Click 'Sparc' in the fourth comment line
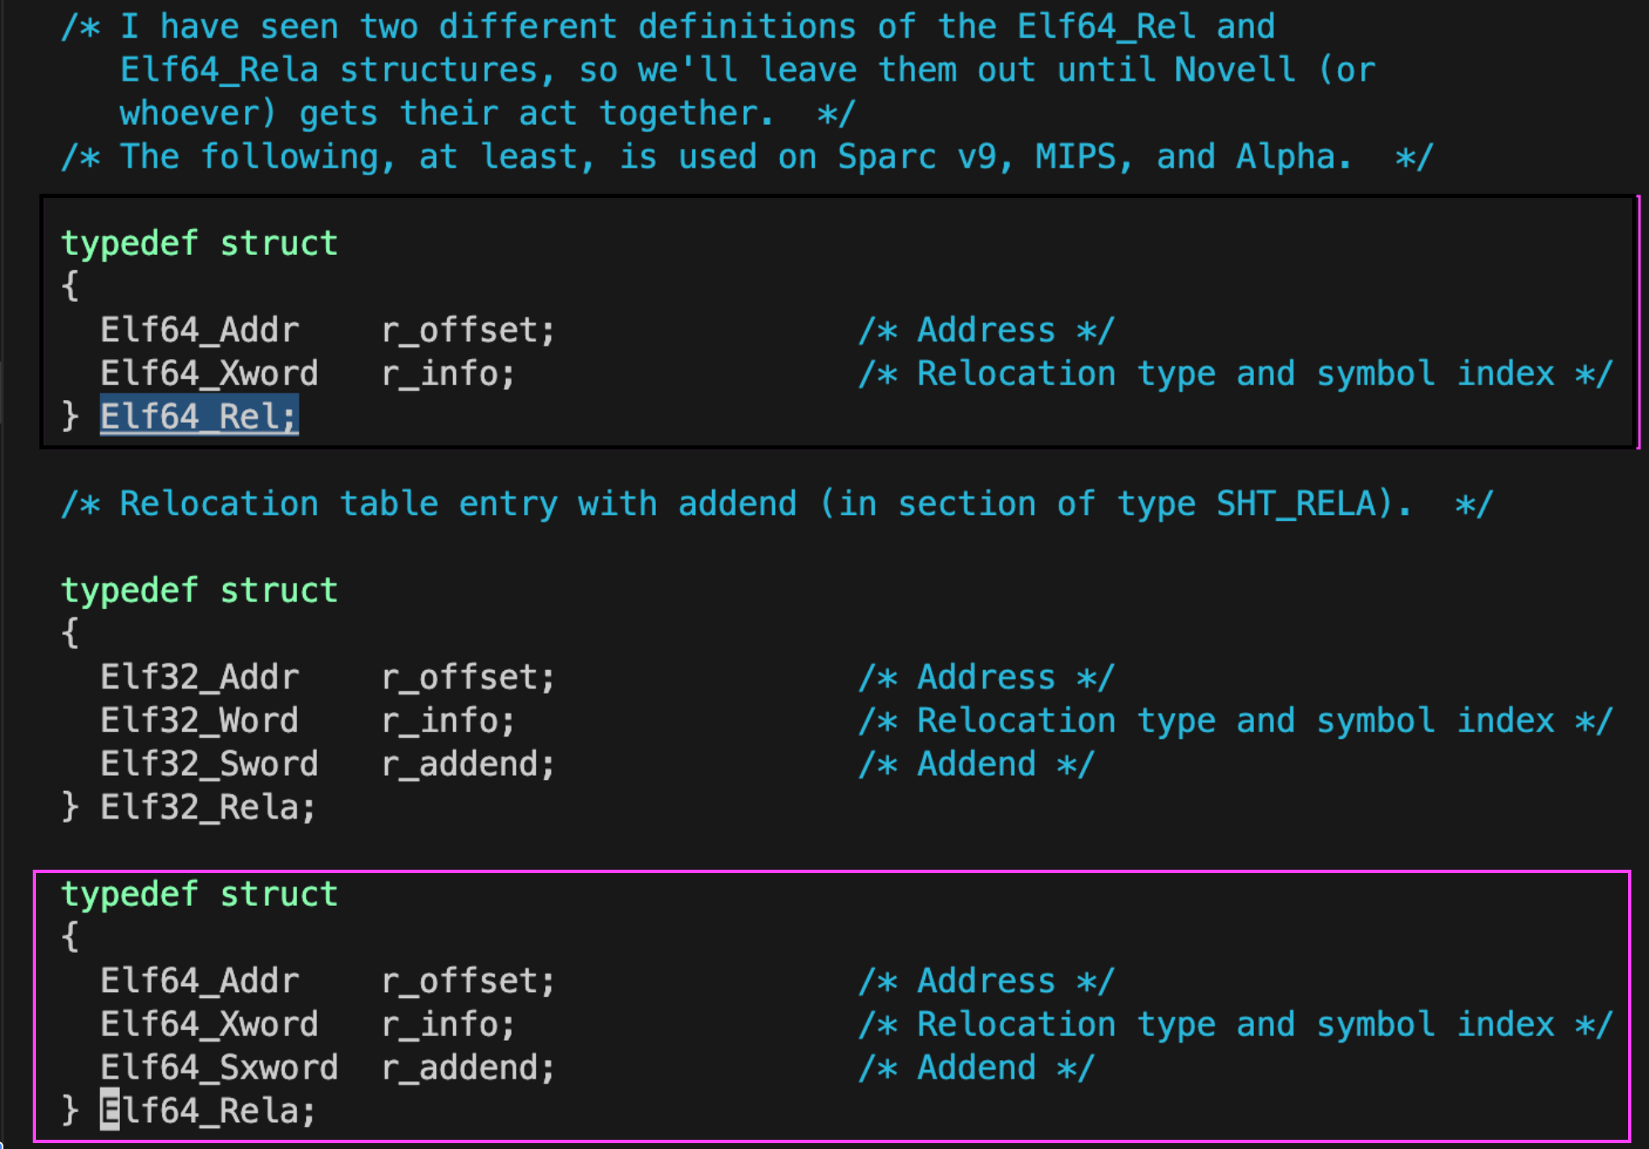The width and height of the screenshot is (1649, 1149). pyautogui.click(x=887, y=156)
